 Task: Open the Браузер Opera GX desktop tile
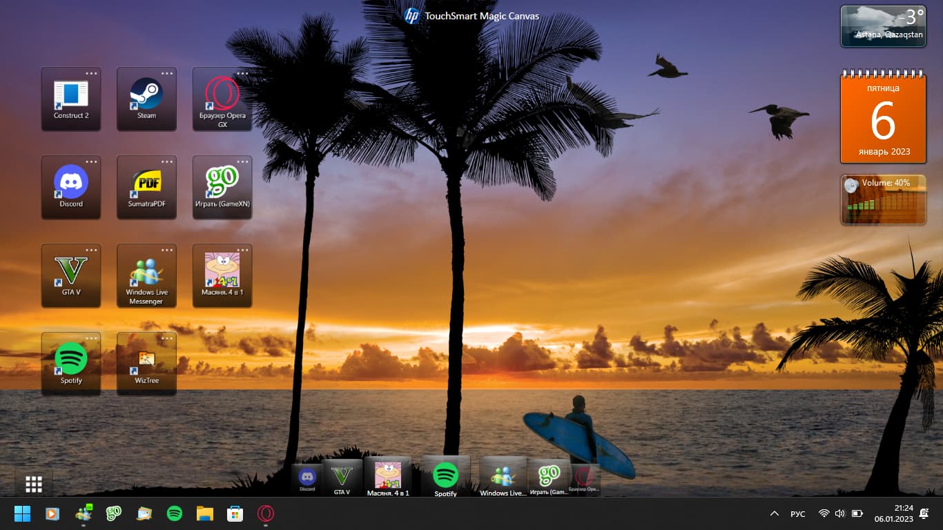tap(222, 99)
